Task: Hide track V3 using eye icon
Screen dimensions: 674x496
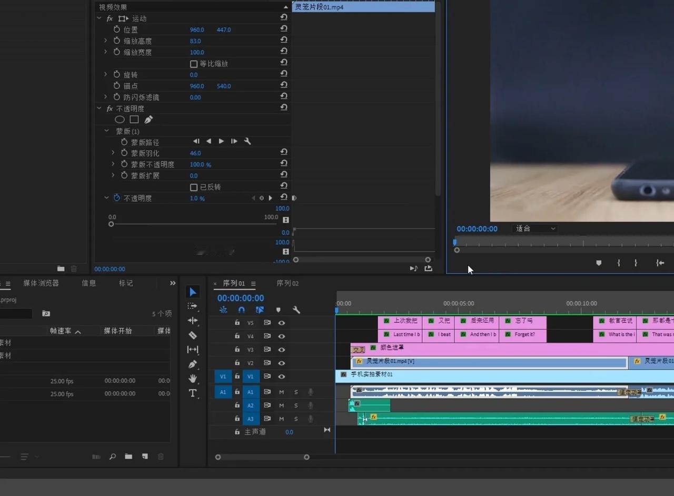Action: click(282, 350)
